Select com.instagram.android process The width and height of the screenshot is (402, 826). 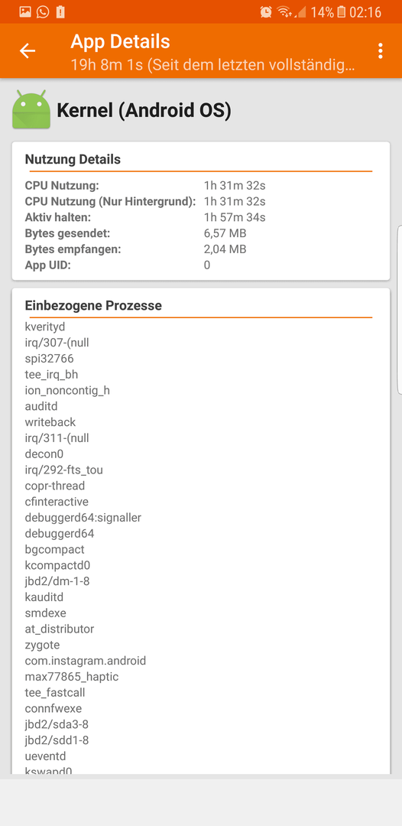[86, 661]
